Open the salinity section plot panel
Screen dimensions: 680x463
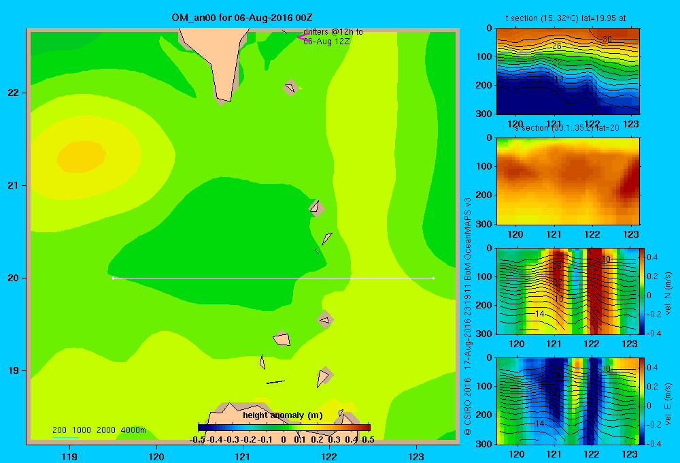coord(568,181)
